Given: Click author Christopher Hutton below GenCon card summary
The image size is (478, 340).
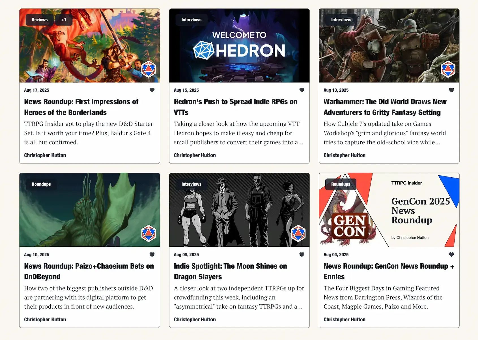Looking at the screenshot, I should (344, 320).
